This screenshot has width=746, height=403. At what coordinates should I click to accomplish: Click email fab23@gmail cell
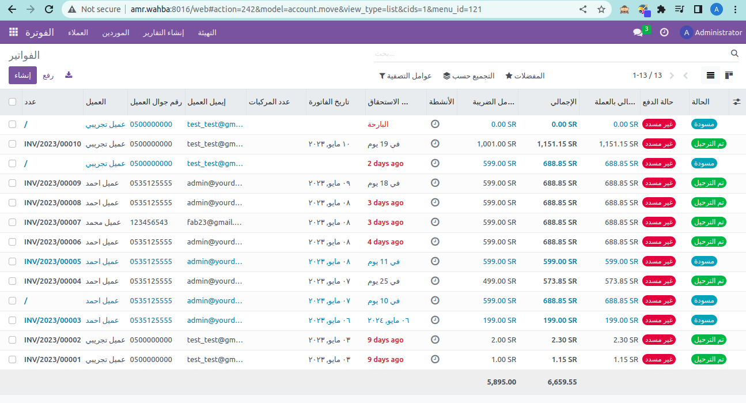[215, 222]
